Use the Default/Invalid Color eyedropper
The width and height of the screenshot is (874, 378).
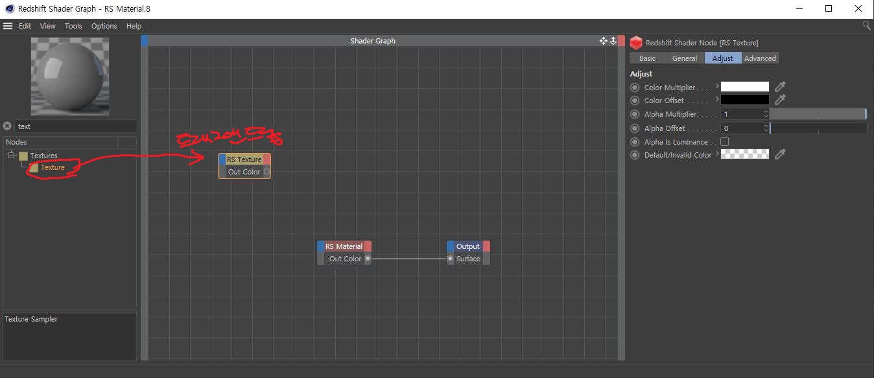coord(781,154)
